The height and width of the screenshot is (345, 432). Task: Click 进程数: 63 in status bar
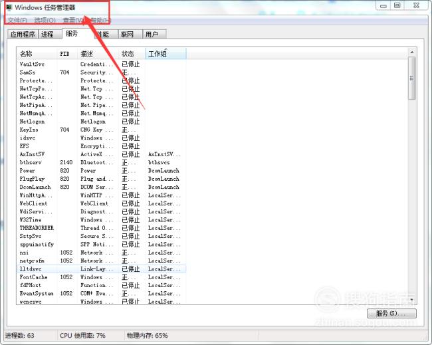[x=19, y=336]
